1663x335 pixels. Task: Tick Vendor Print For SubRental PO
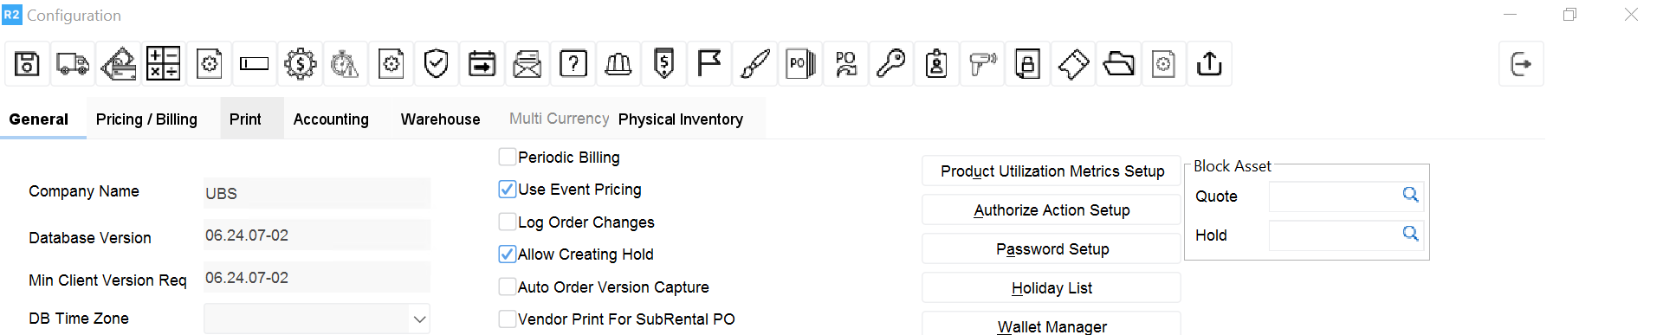508,319
